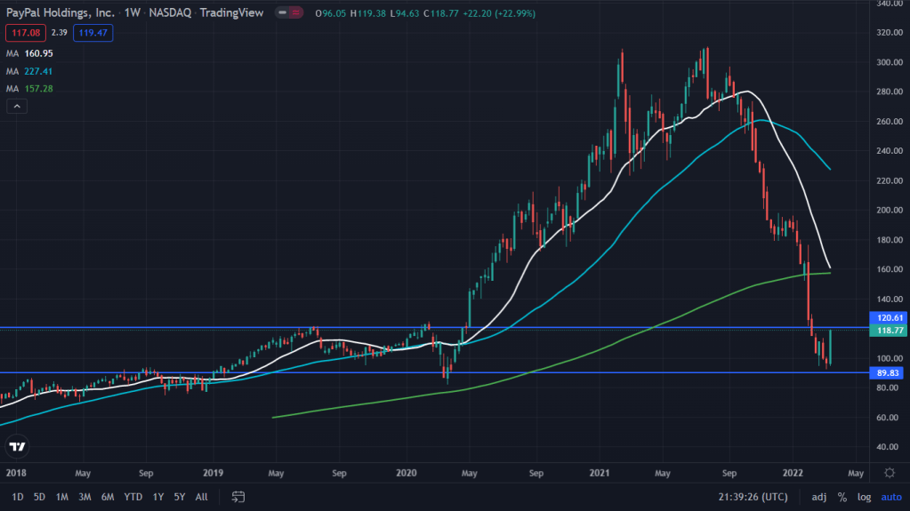Toggle log scale mode
Viewport: 910px width, 511px height.
pos(864,496)
